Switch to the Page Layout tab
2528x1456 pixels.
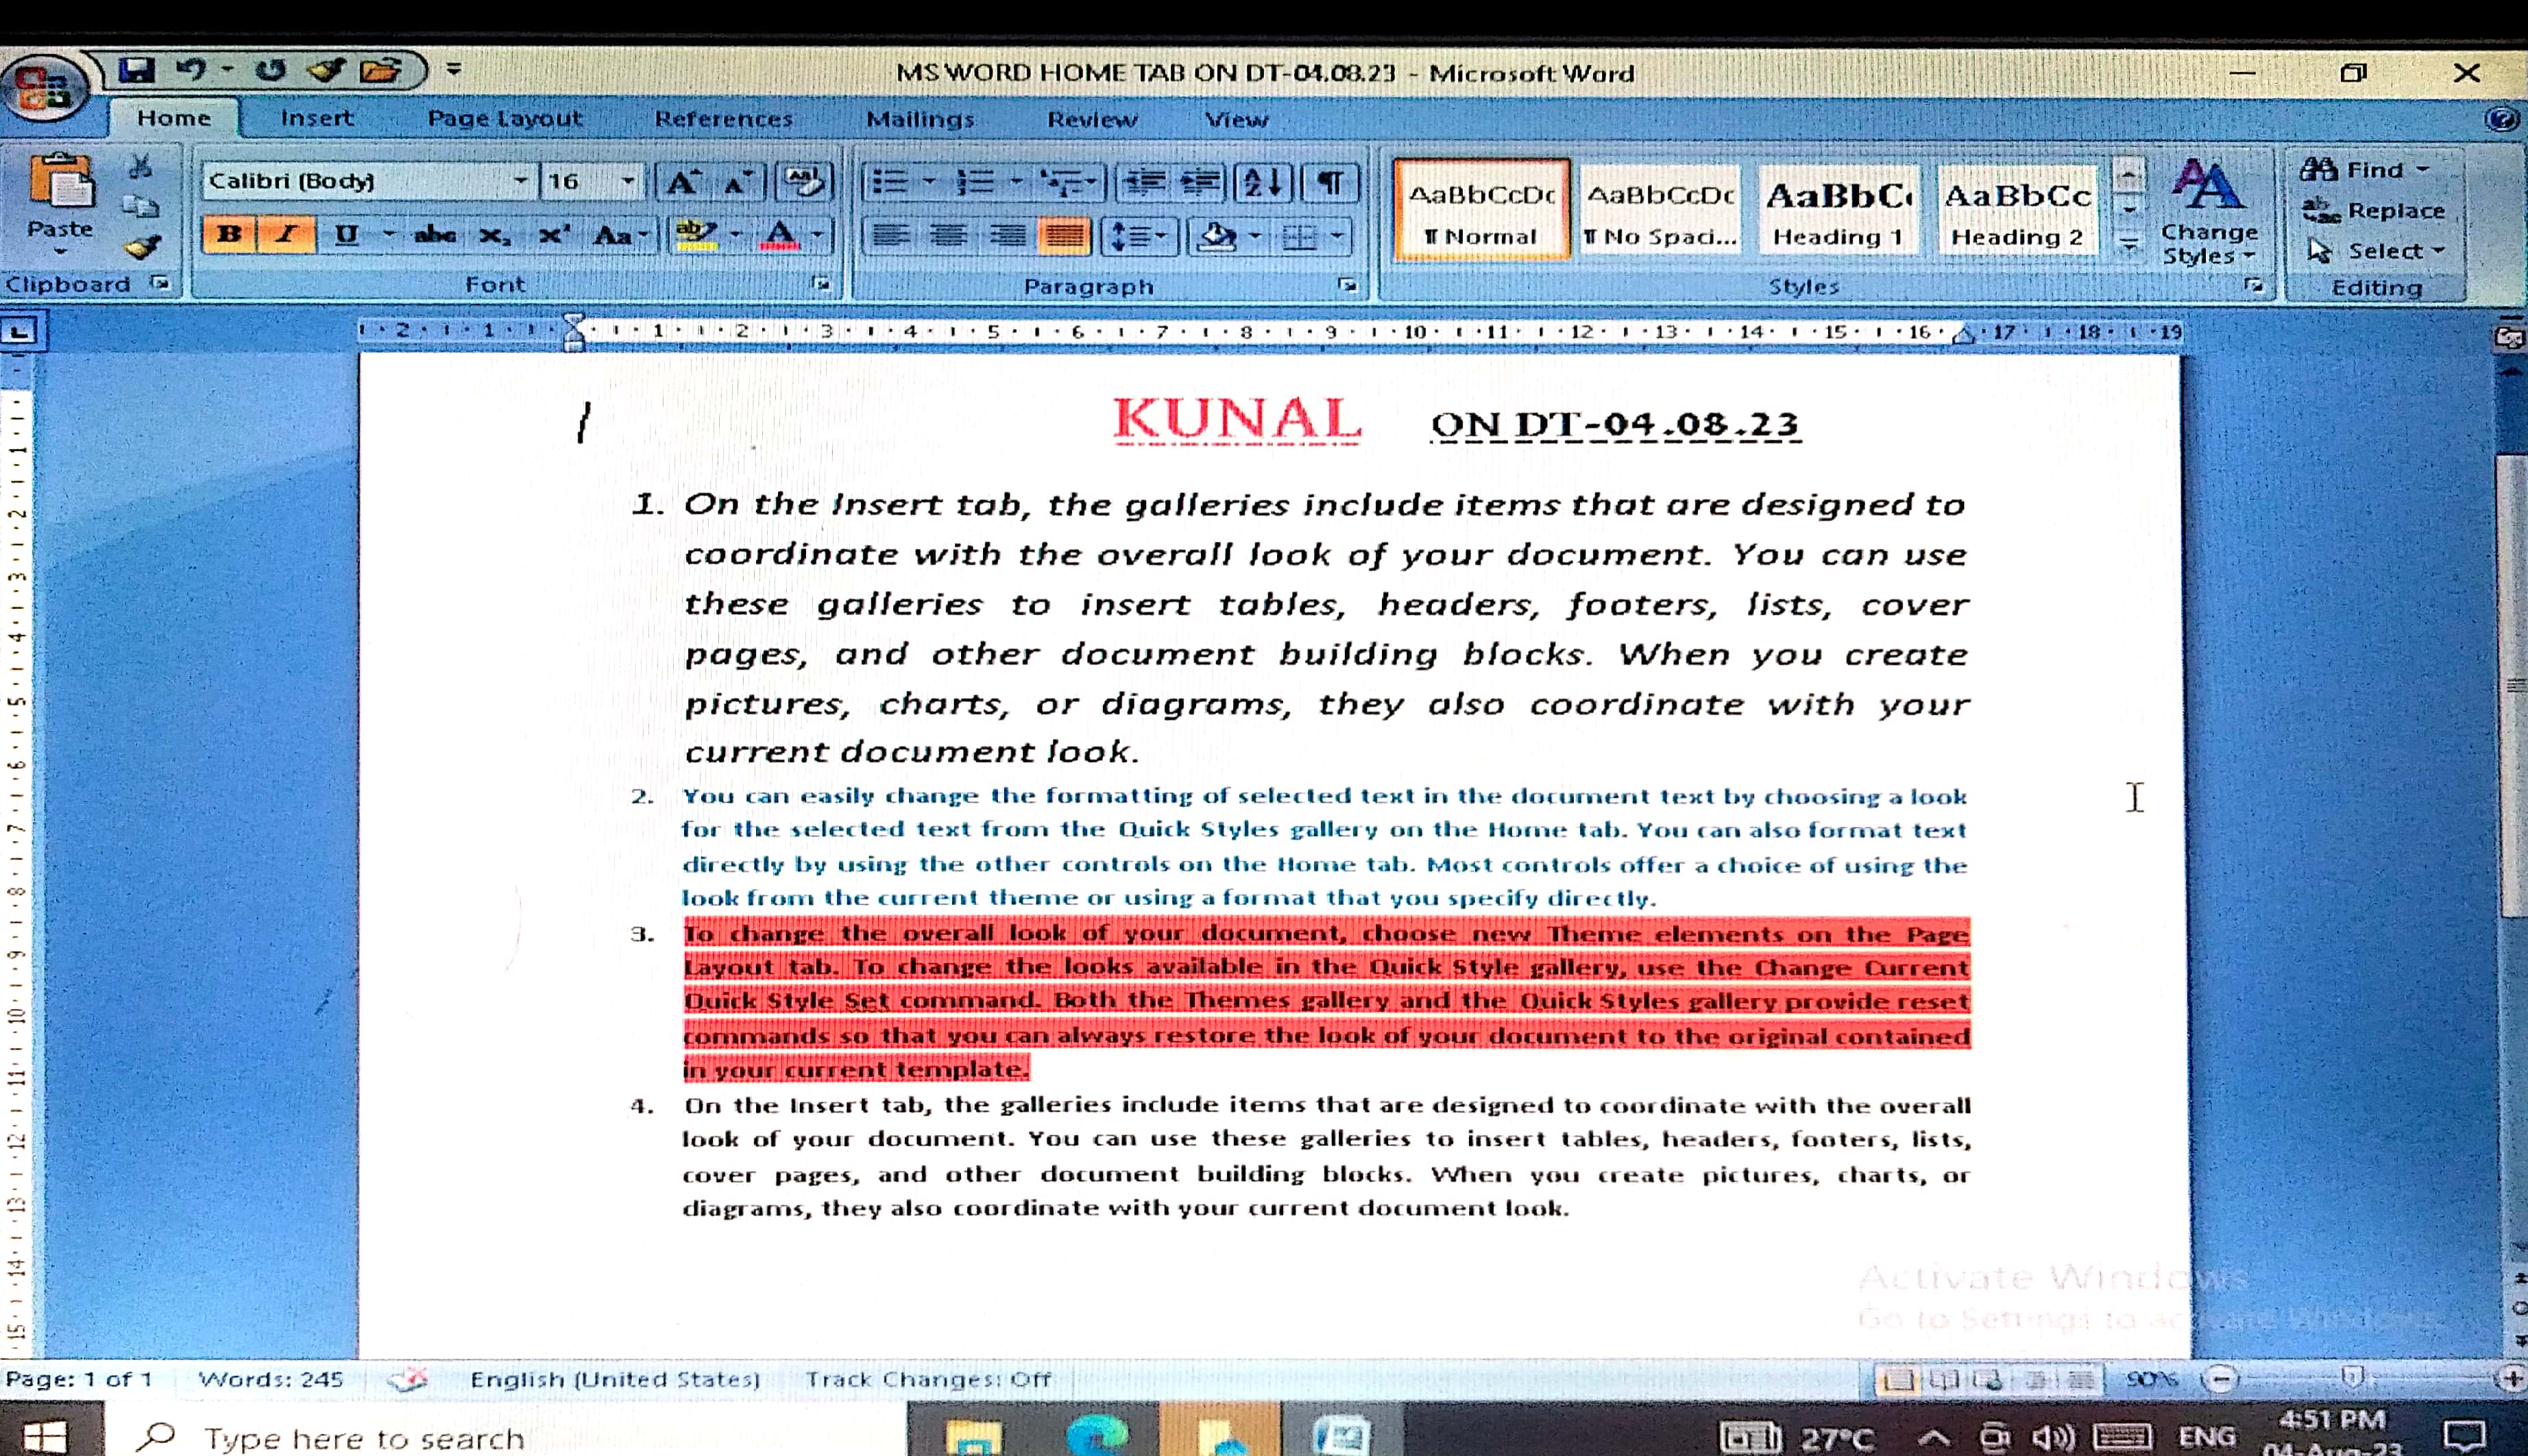[504, 118]
